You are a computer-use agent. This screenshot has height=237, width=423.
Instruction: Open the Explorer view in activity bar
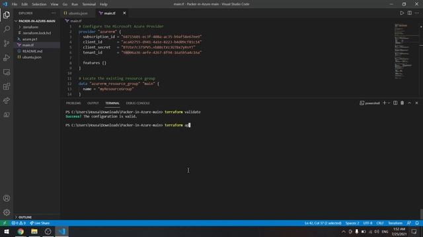click(x=7, y=14)
